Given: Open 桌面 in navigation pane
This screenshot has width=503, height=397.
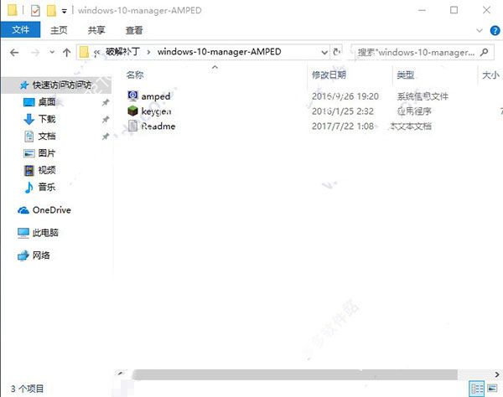Looking at the screenshot, I should pyautogui.click(x=47, y=102).
